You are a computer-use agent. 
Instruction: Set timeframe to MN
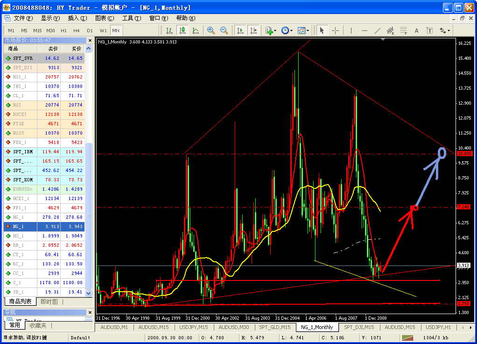tap(116, 30)
